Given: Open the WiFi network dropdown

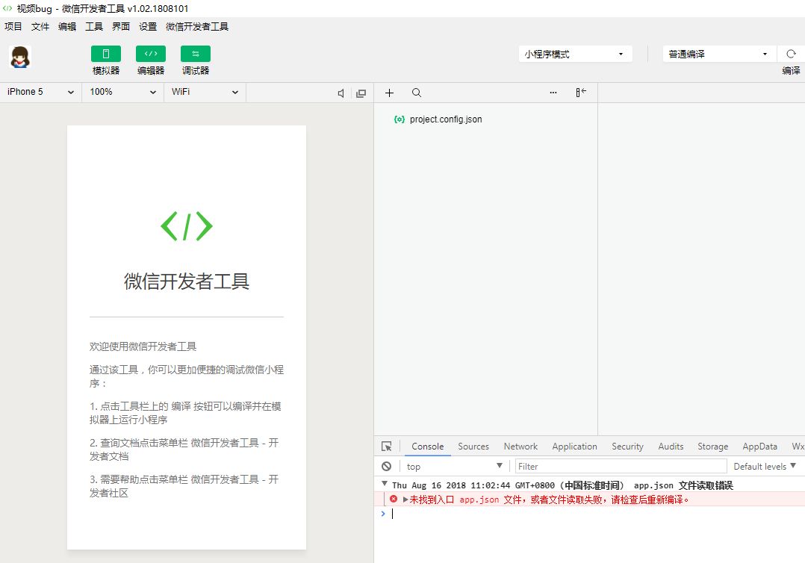Looking at the screenshot, I should (x=205, y=92).
